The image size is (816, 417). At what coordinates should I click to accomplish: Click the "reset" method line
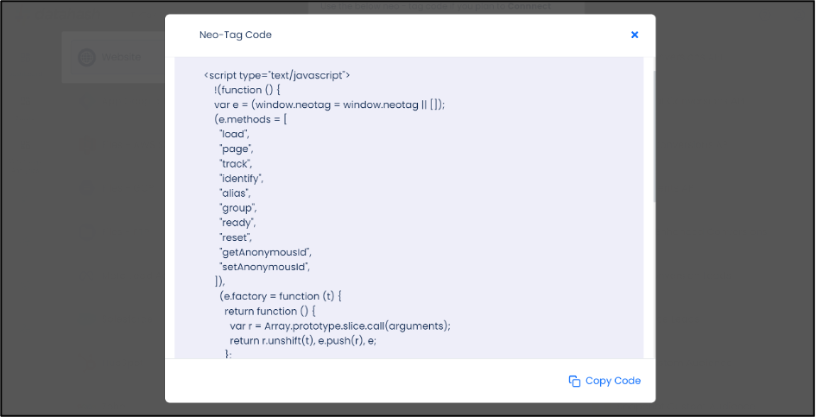pos(236,237)
